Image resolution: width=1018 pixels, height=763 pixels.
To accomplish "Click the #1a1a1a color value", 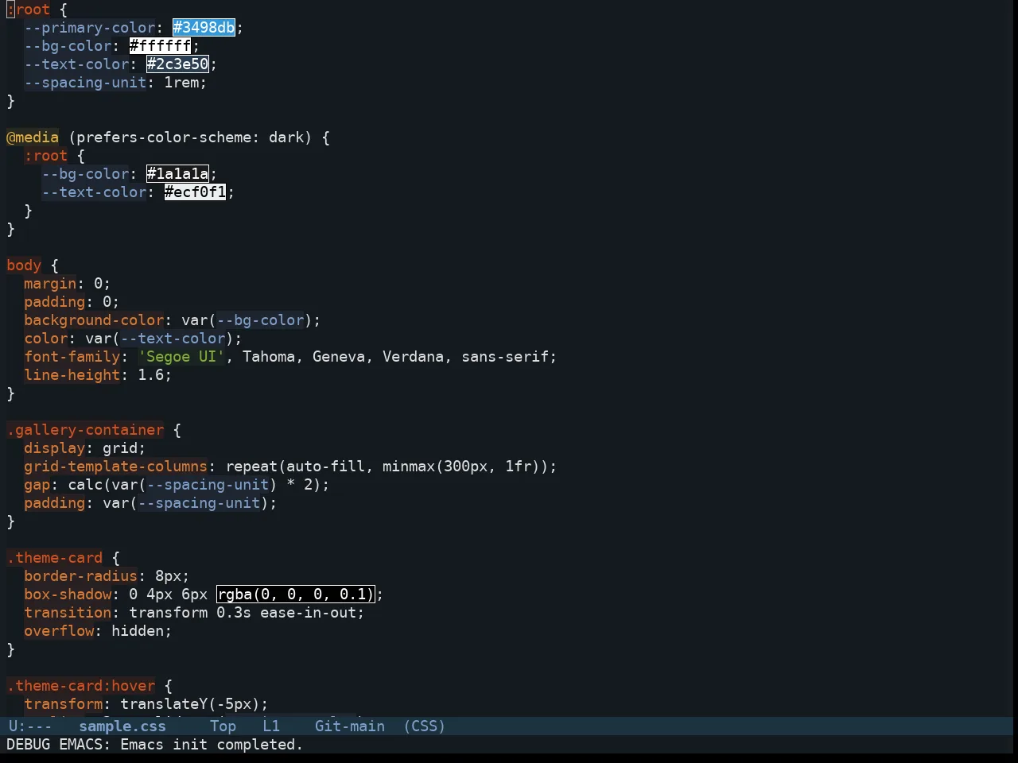I will coord(177,174).
